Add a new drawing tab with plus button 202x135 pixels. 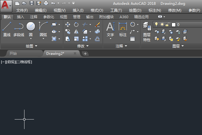(x=85, y=54)
